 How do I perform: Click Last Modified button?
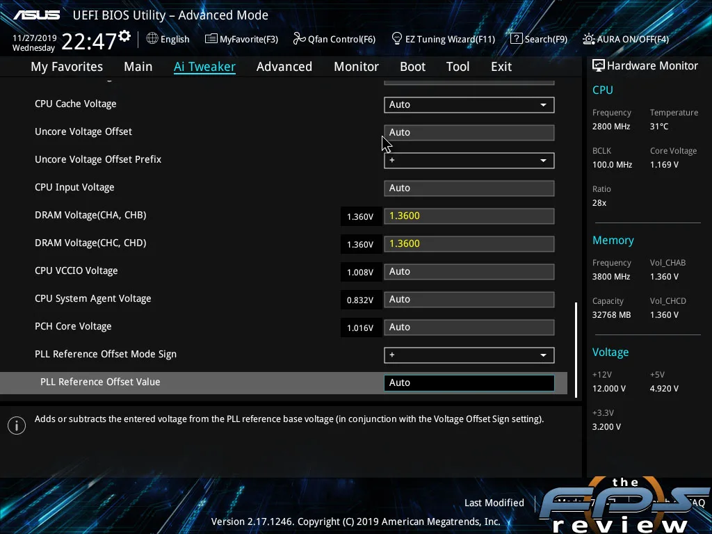tap(494, 503)
